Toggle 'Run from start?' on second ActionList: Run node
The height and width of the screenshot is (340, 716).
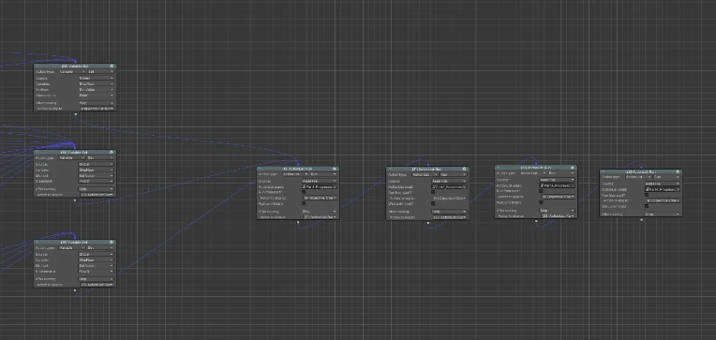point(433,192)
